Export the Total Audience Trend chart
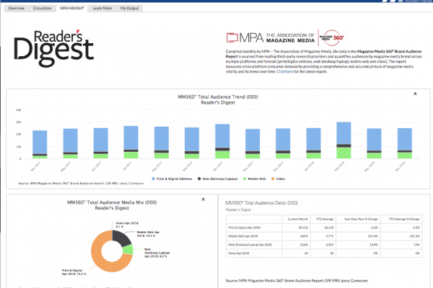433x288 pixels. [x=415, y=94]
